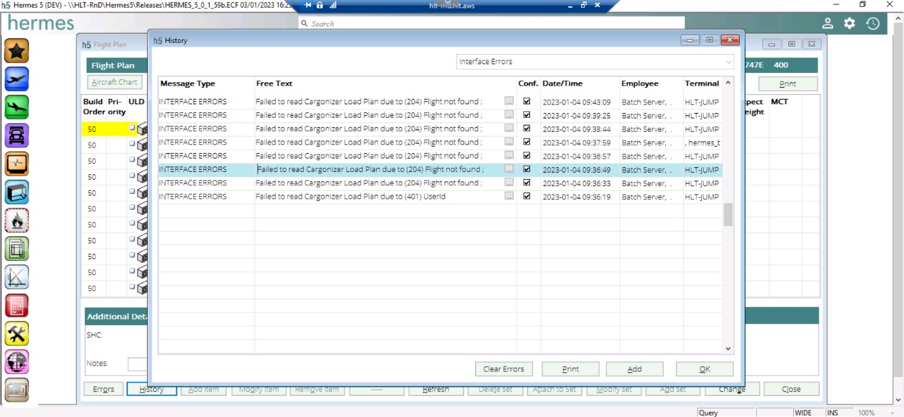Select the blue airplane departure icon
The width and height of the screenshot is (904, 417).
click(16, 79)
